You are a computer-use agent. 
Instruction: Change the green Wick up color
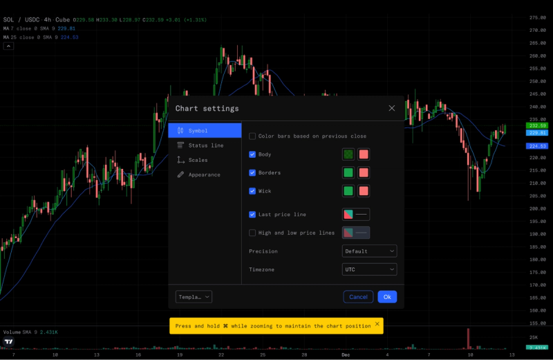pyautogui.click(x=348, y=191)
